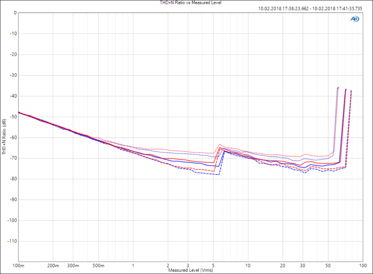Click the -110 tick label on Y-axis
This screenshot has width=373, height=274.
coord(13,242)
